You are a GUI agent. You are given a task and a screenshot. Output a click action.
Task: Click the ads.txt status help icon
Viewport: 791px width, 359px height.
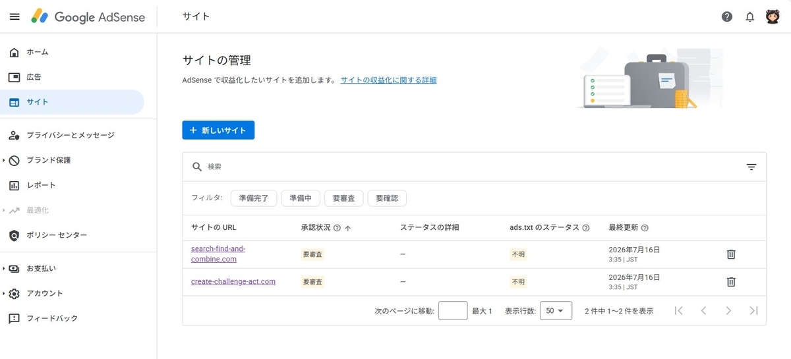pyautogui.click(x=585, y=227)
